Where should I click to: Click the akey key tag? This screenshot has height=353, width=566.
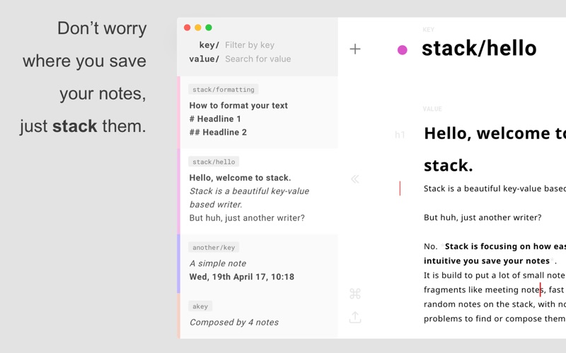[x=200, y=306]
